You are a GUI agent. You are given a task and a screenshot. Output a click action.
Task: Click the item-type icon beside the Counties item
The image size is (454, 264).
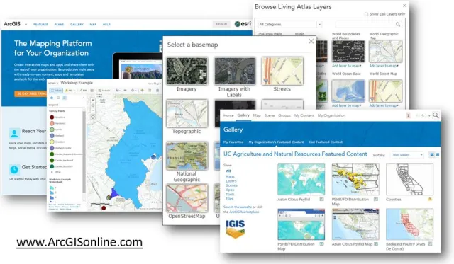(430, 199)
